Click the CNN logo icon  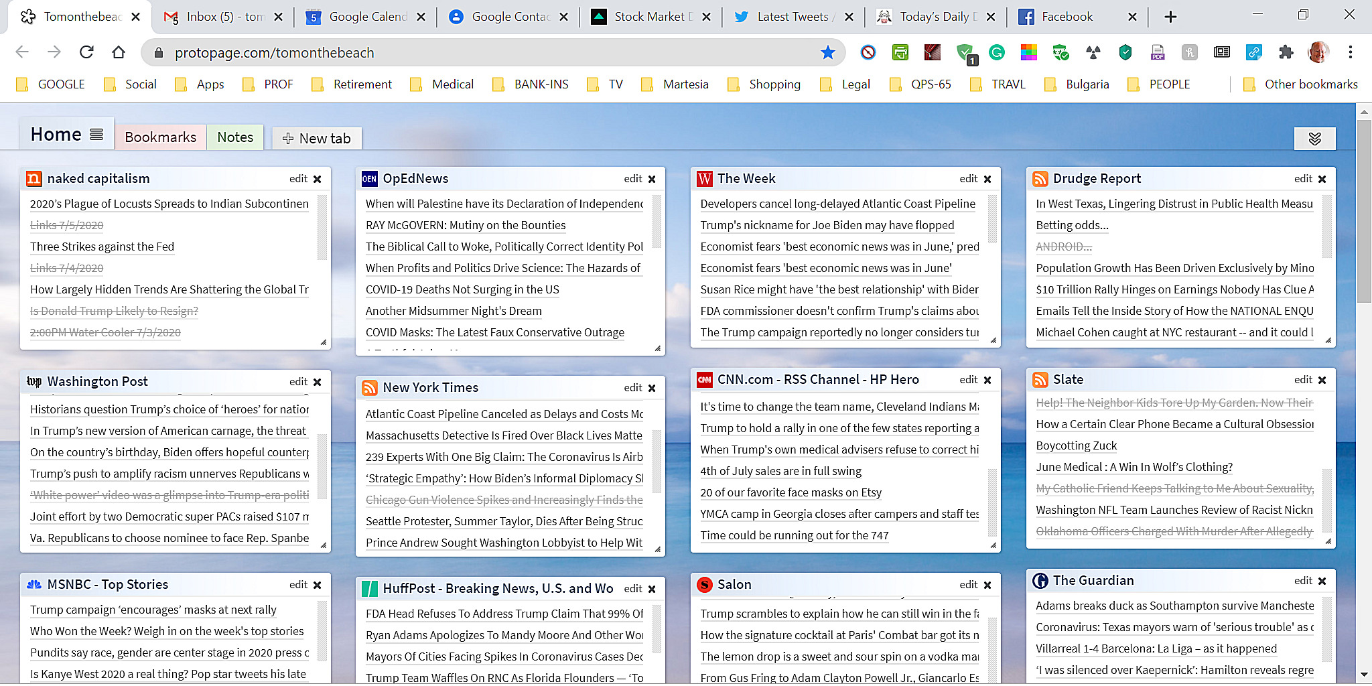704,380
